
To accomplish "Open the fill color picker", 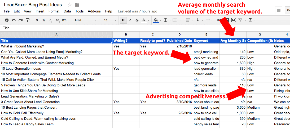I will pos(157,20).
